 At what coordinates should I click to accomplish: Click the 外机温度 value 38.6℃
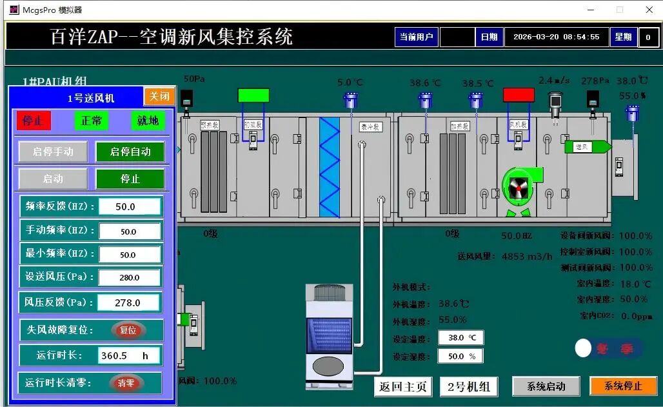[453, 304]
